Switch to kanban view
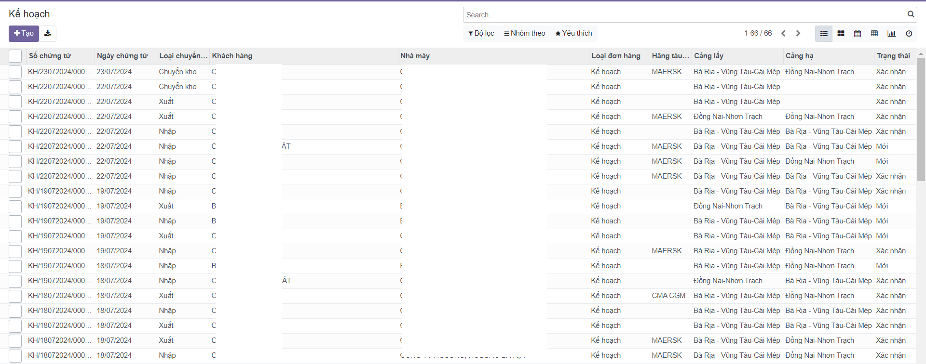Screen dimensions: 926x364 (841, 33)
